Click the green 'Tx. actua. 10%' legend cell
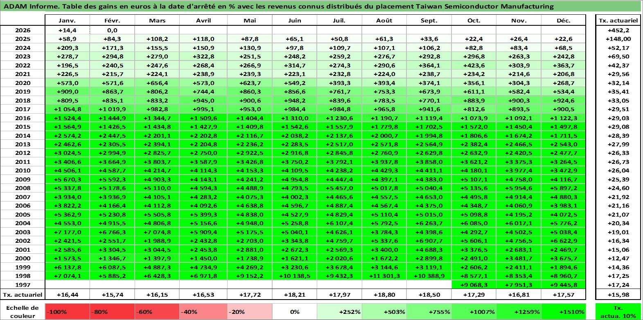Screen dimensions: 643x320 pyautogui.click(x=618, y=311)
